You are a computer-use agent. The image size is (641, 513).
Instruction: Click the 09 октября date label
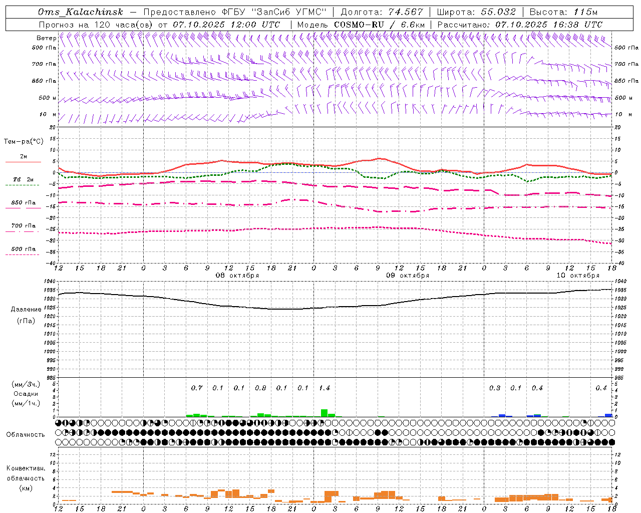(408, 276)
